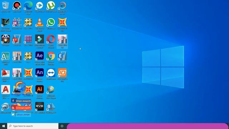Image resolution: width=229 pixels, height=129 pixels.
Task: Select the panda film-reel video icon
Action: pos(6,39)
